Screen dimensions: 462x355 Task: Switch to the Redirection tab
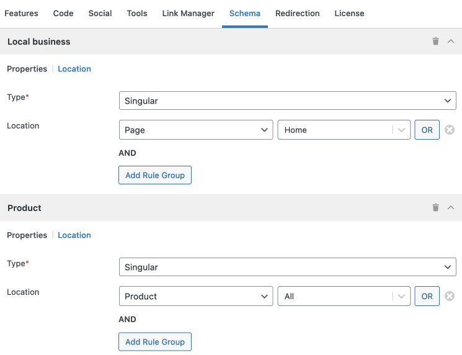pyautogui.click(x=297, y=13)
